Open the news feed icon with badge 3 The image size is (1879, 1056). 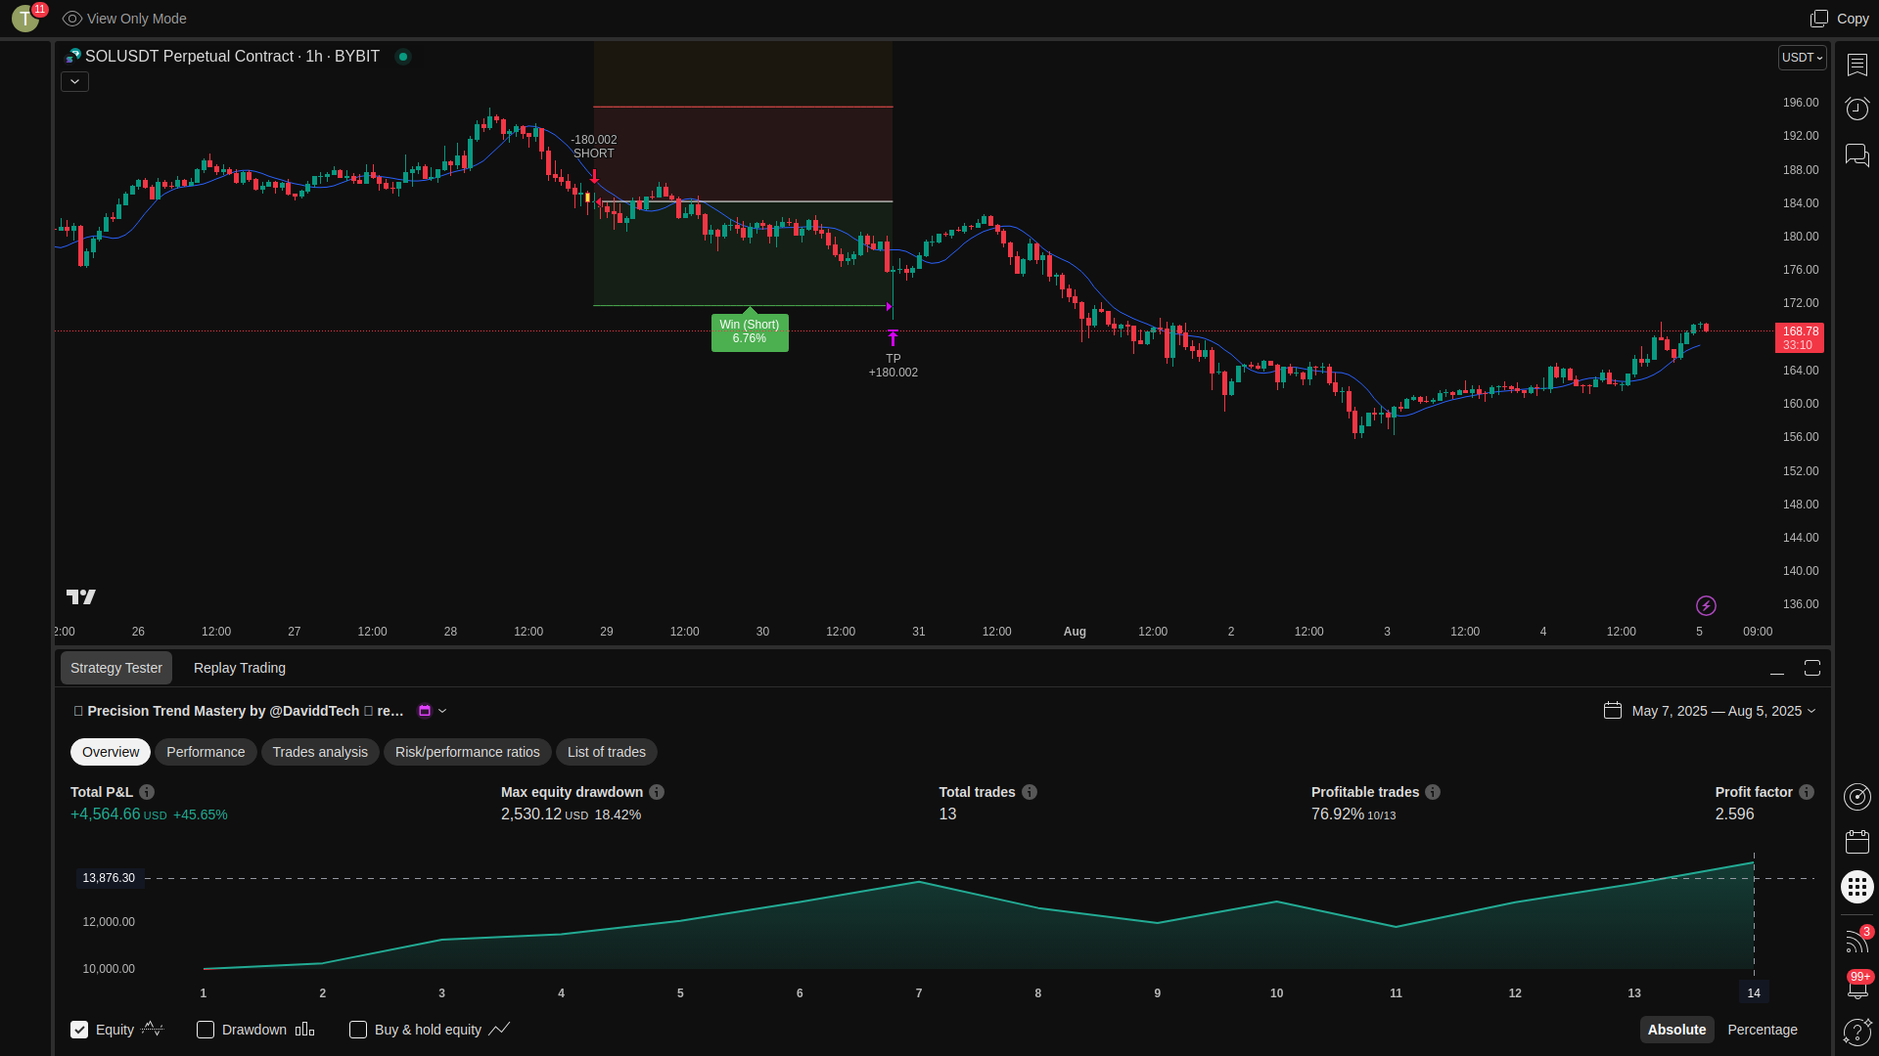(x=1856, y=940)
